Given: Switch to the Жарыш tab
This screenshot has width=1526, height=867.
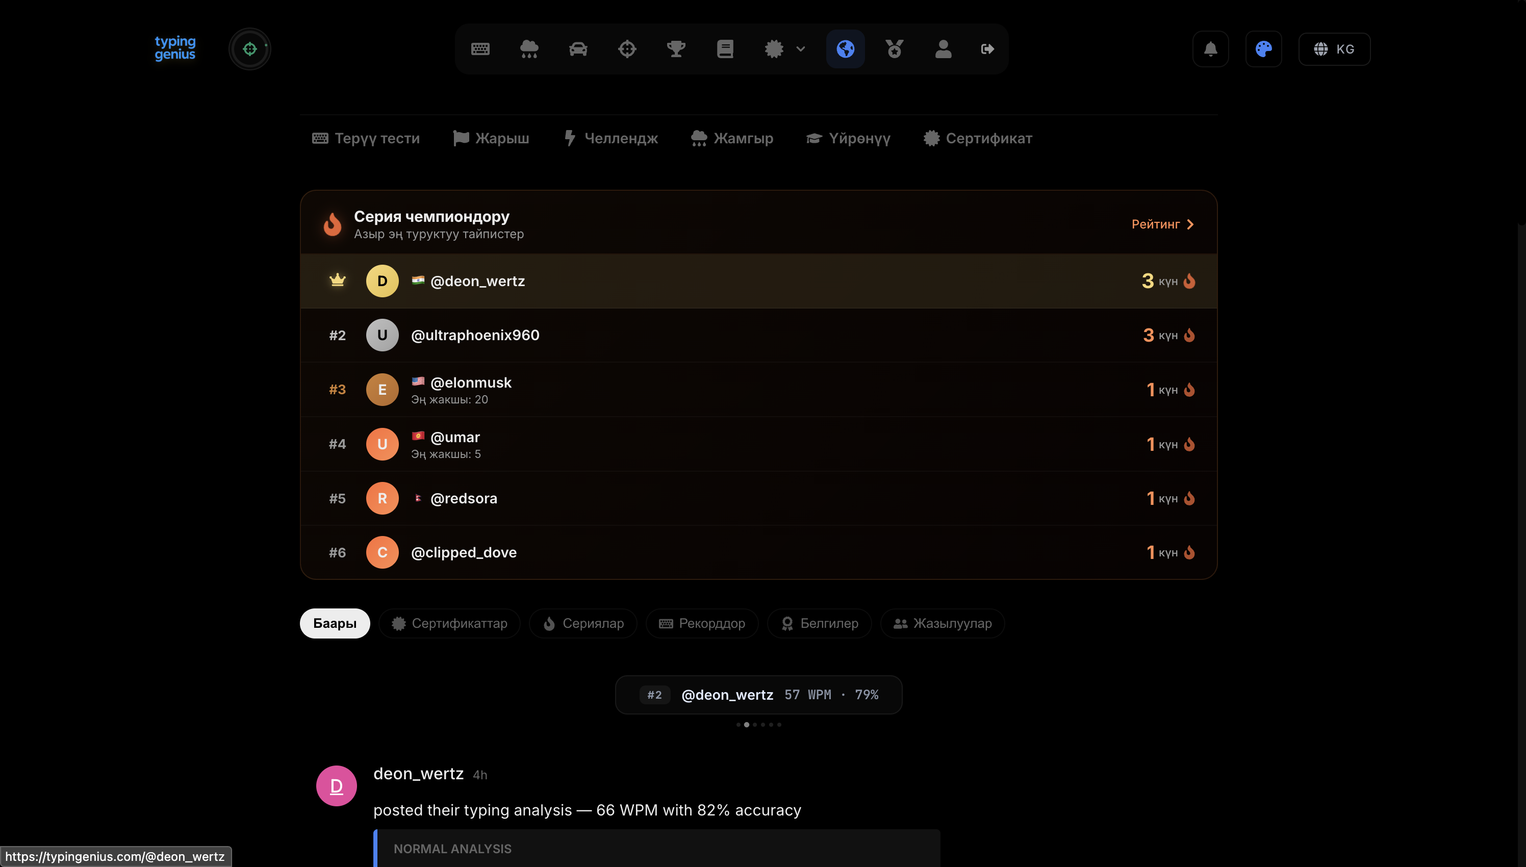Looking at the screenshot, I should 491,138.
